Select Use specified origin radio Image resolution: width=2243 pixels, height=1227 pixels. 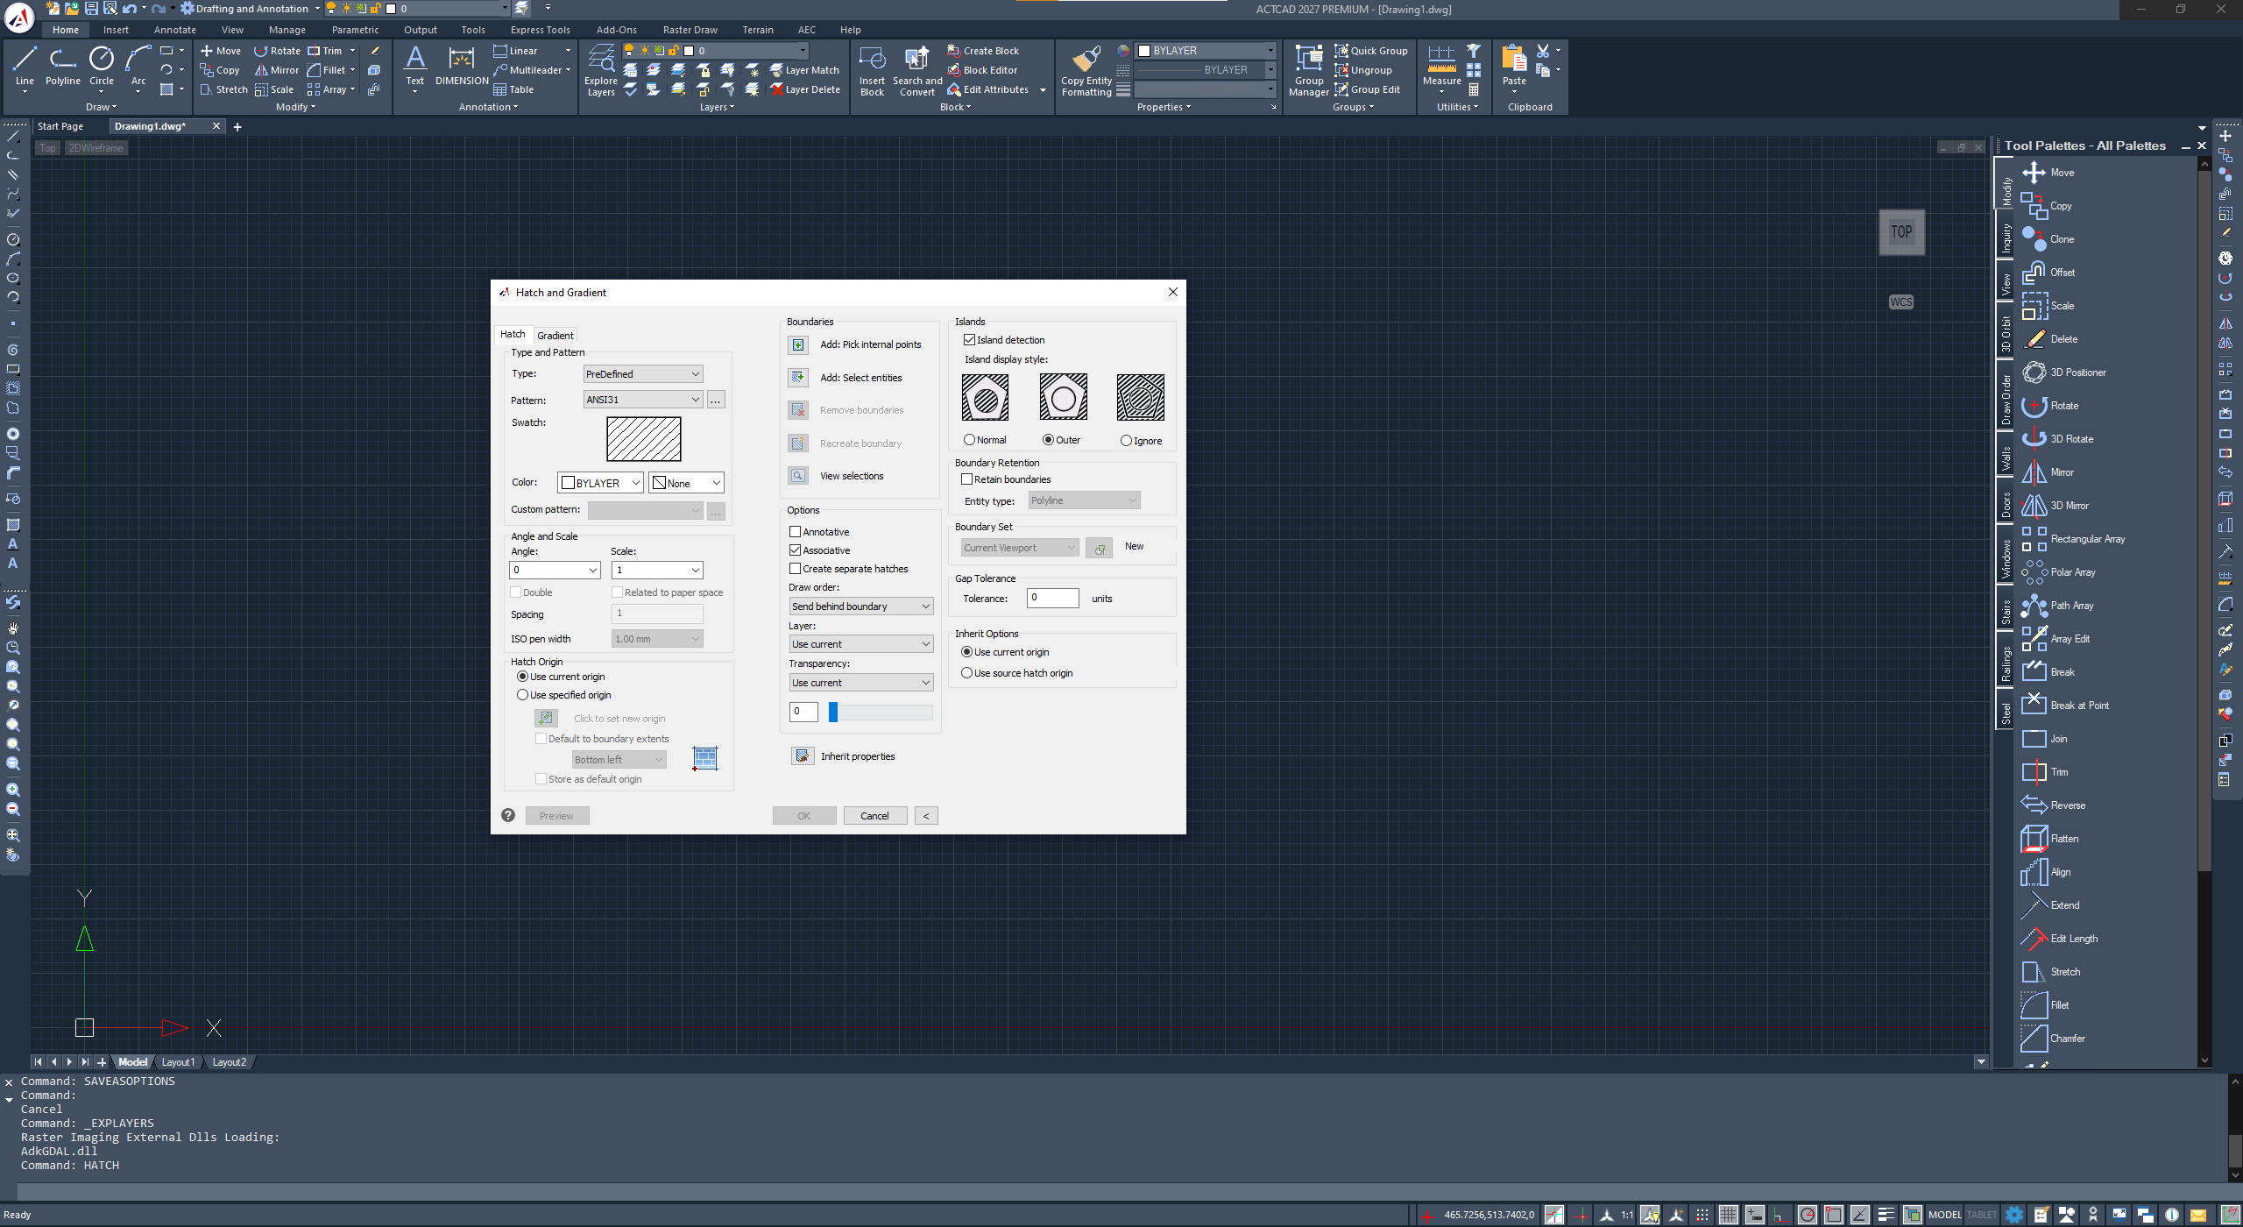[x=523, y=695]
